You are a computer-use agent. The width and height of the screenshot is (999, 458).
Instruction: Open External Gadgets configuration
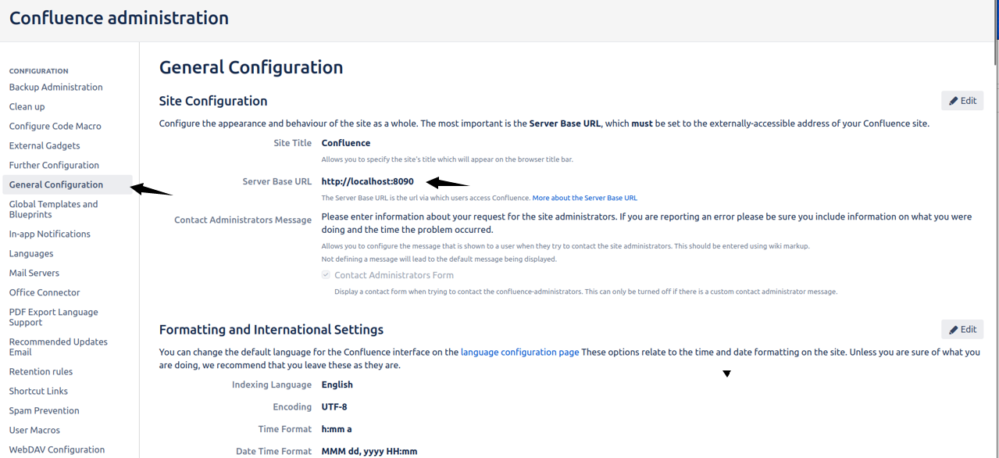click(x=44, y=145)
